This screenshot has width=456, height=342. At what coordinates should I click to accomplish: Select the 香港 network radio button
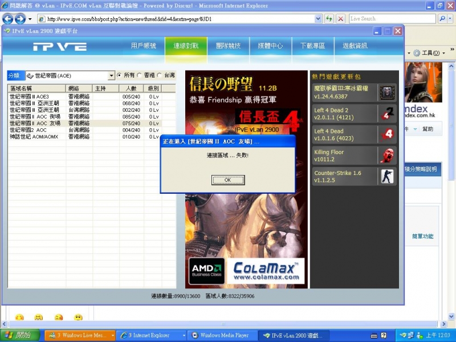point(139,75)
